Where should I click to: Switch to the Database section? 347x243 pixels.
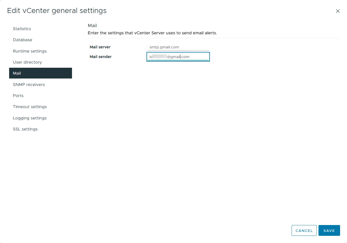click(22, 40)
